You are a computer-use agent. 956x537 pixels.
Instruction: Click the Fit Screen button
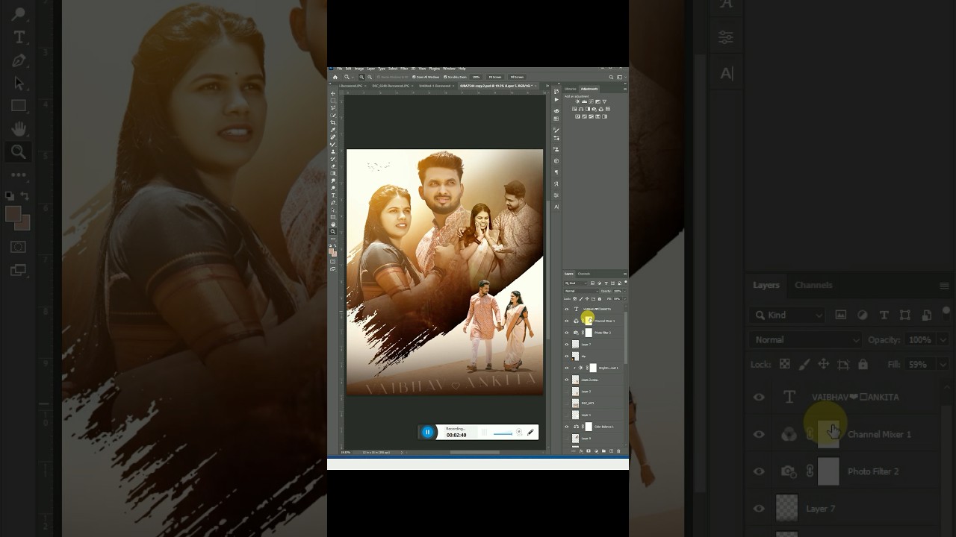point(495,77)
